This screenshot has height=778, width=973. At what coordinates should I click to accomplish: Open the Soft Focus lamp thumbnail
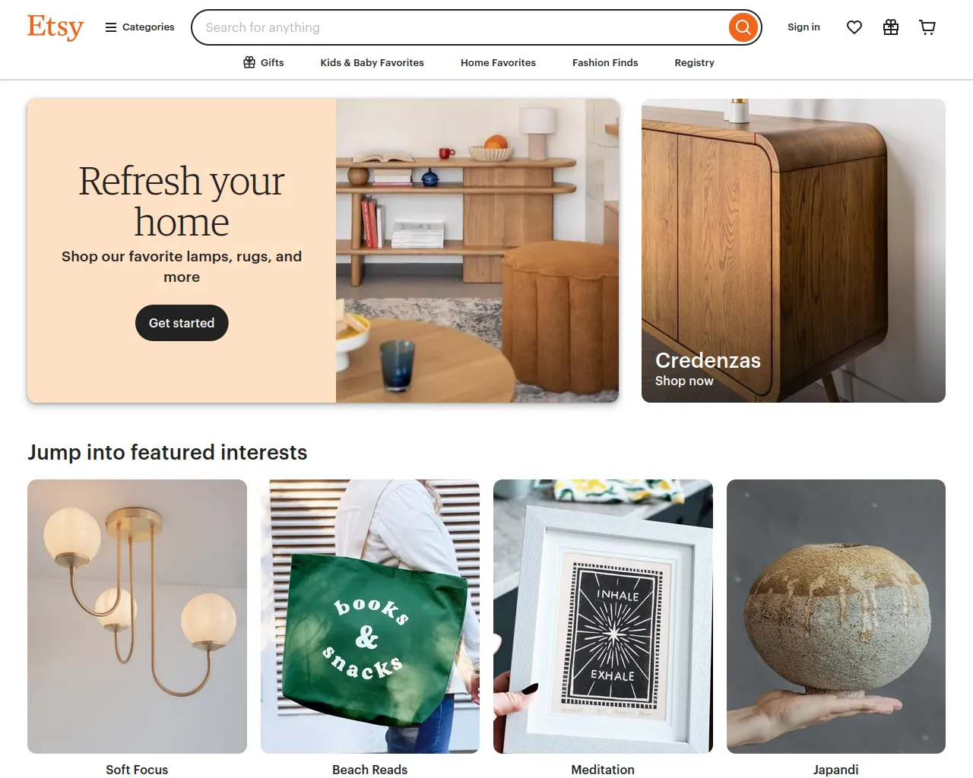pos(137,616)
